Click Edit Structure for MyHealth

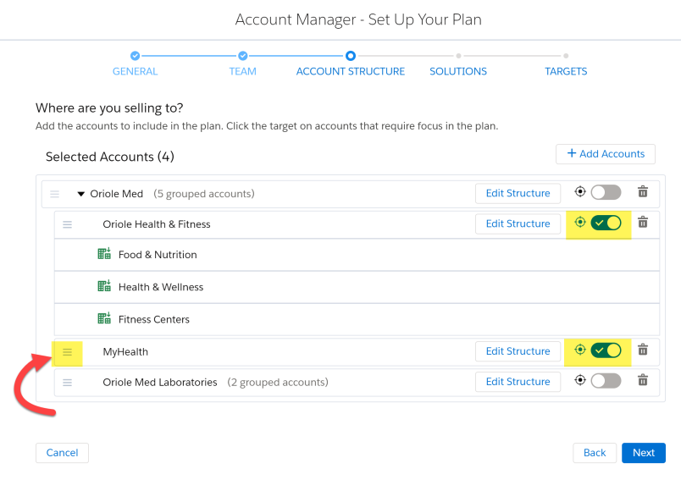518,351
